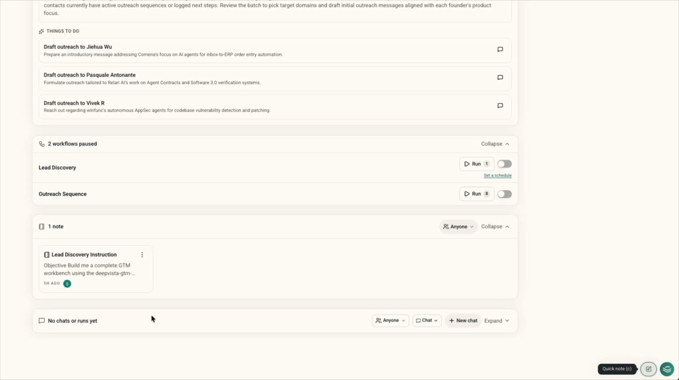Click the 'Lead Discovery' workflow name
The height and width of the screenshot is (380, 679).
pos(57,168)
